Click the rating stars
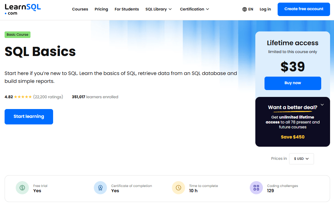The height and width of the screenshot is (204, 334). pyautogui.click(x=23, y=97)
